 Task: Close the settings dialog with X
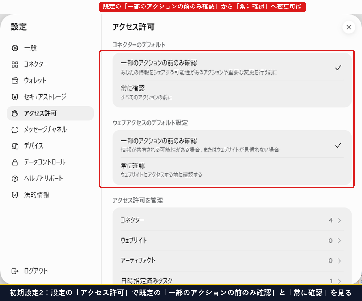pos(349,27)
